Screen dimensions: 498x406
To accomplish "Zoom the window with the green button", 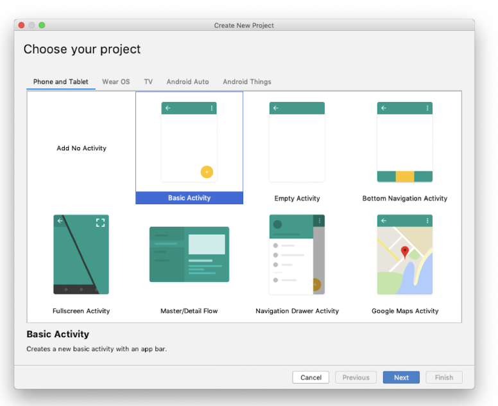I will tap(42, 25).
